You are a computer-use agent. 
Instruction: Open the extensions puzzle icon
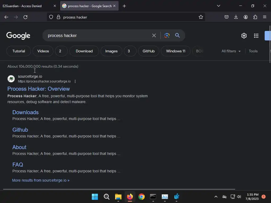pyautogui.click(x=255, y=17)
